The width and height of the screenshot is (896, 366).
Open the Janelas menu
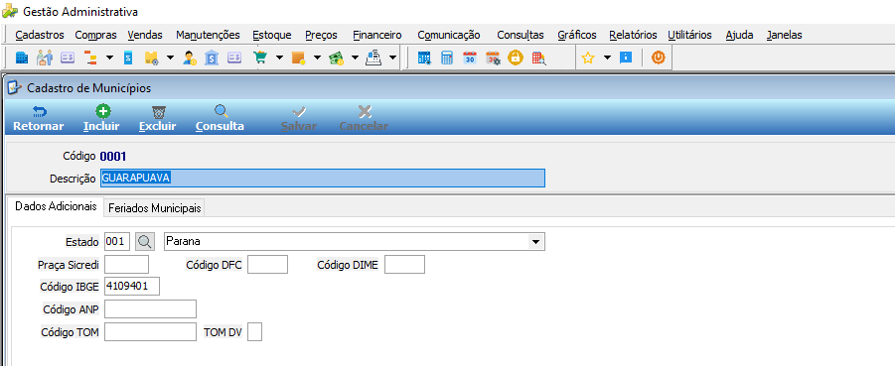784,35
